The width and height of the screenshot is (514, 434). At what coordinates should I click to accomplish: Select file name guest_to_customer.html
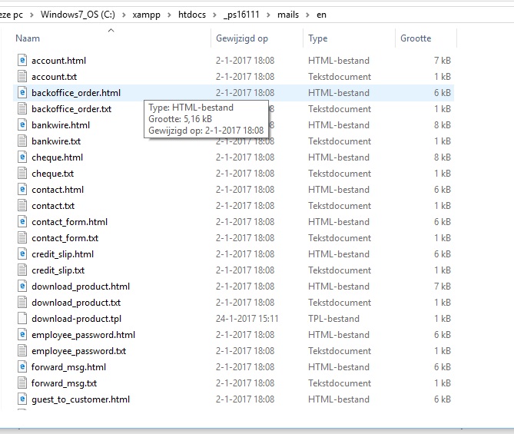point(81,399)
